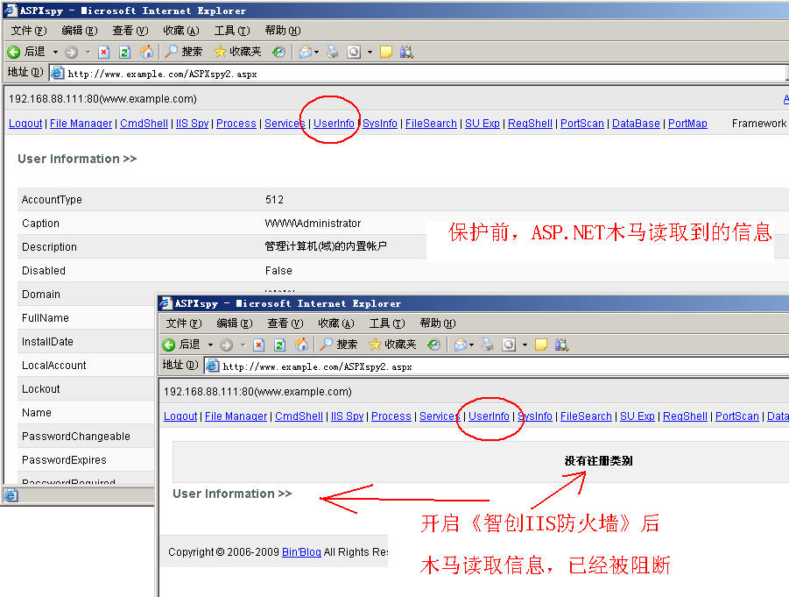Open PortScan link in front window
This screenshot has width=789, height=597.
(x=736, y=416)
